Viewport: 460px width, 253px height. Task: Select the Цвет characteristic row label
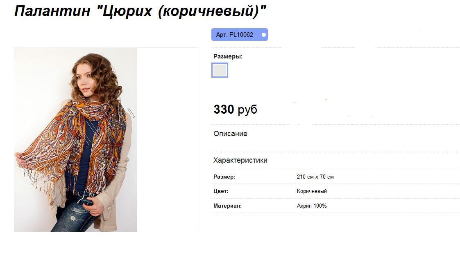point(221,191)
